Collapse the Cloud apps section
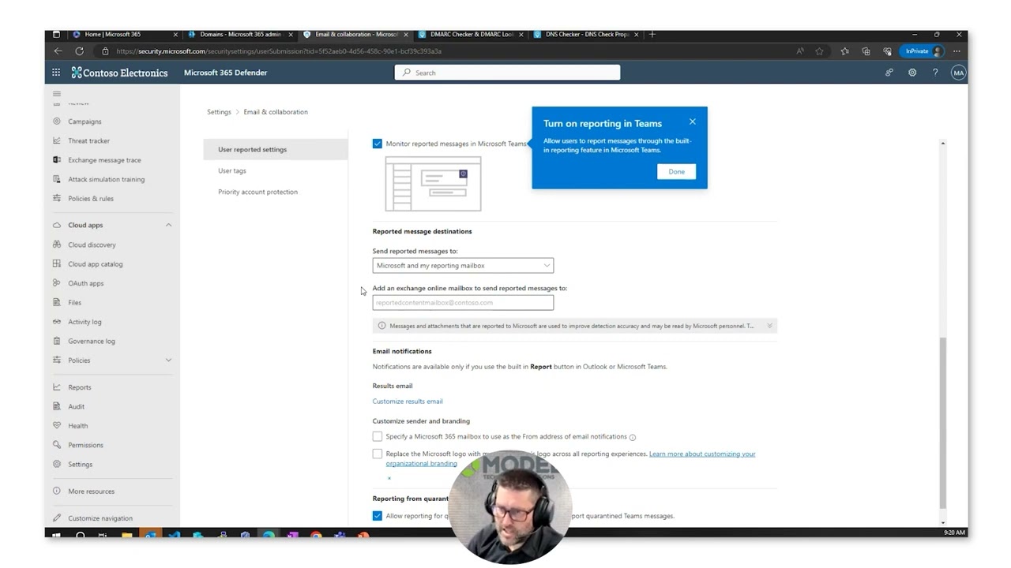1011x568 pixels. pyautogui.click(x=168, y=226)
